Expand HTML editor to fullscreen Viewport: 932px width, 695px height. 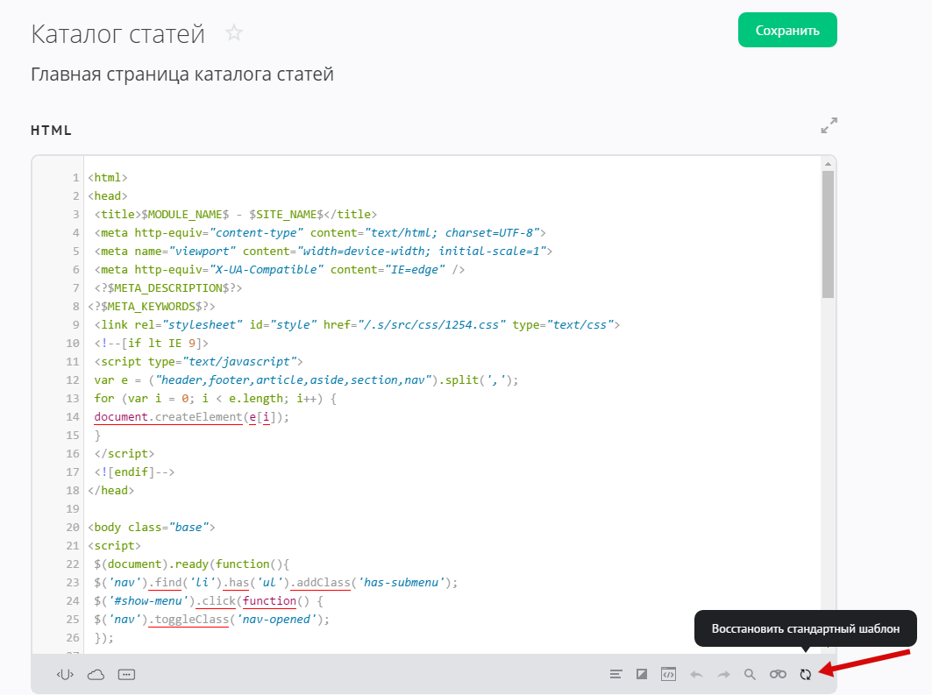coord(829,125)
